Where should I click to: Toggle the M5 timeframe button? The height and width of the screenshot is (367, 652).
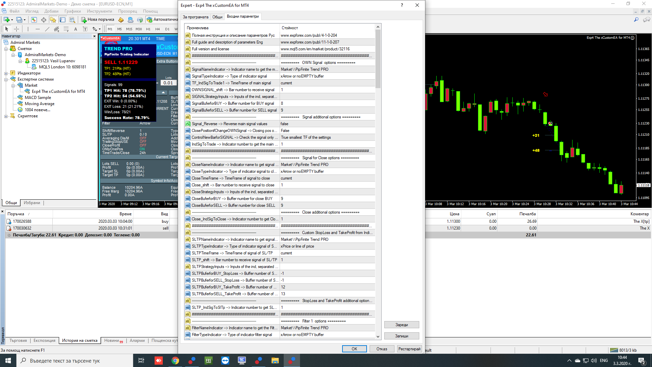point(120,29)
